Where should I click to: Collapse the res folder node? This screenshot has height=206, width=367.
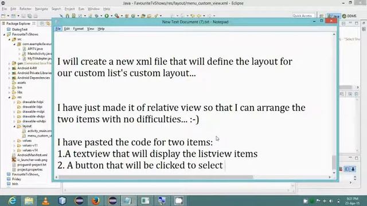click(x=9, y=97)
